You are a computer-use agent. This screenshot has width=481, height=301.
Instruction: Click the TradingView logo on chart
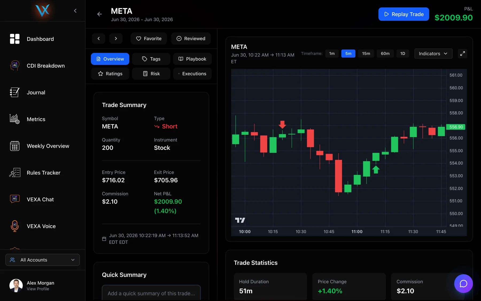(x=240, y=220)
